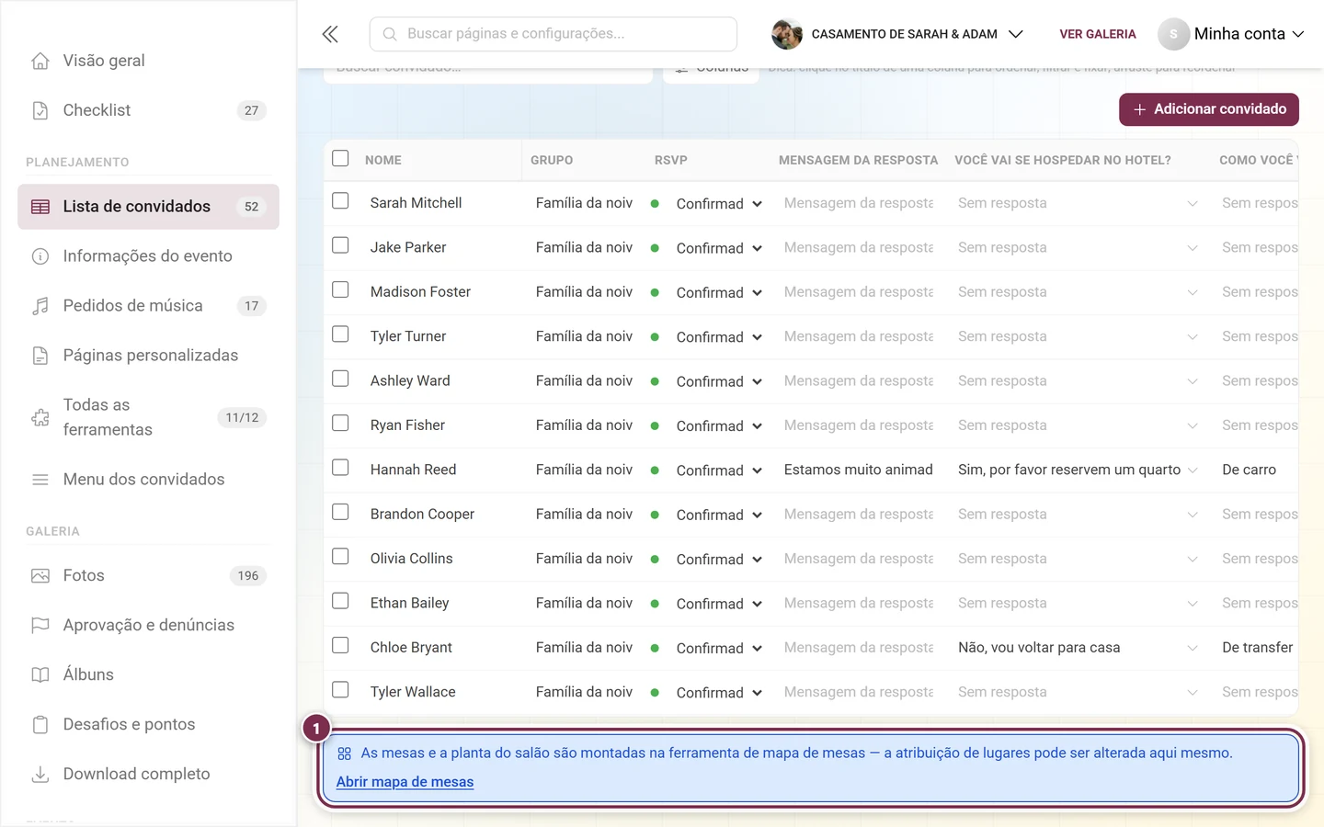
Task: Expand the Minha conta account menu
Action: click(x=1231, y=34)
